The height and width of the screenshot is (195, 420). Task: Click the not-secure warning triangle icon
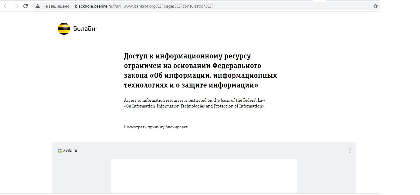click(38, 6)
